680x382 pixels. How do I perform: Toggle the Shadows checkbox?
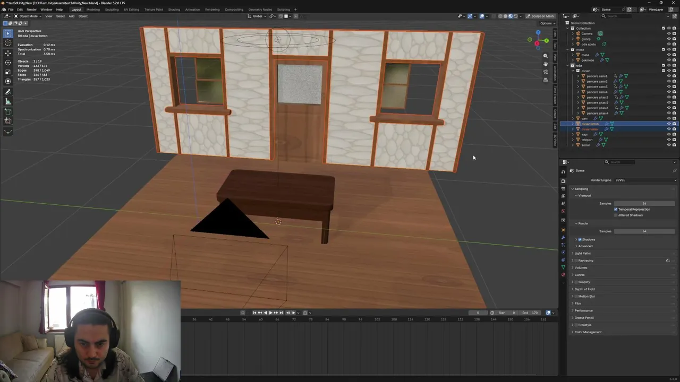[x=580, y=239]
